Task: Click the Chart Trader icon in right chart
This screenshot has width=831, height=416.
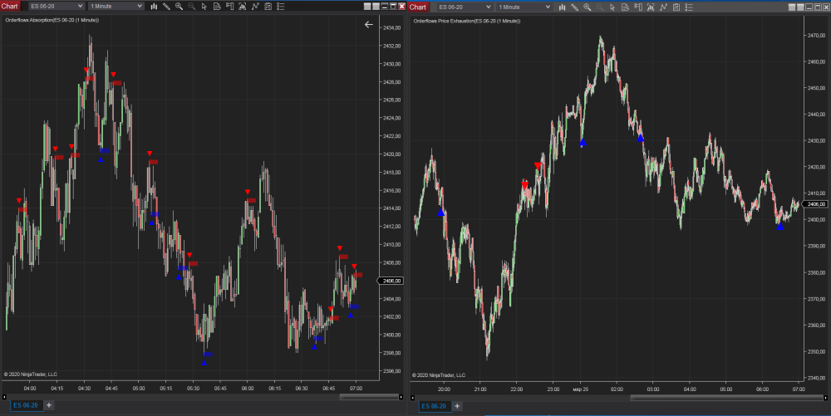Action: pyautogui.click(x=637, y=7)
